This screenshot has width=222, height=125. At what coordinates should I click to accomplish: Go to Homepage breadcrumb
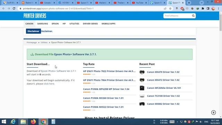tap(32, 42)
